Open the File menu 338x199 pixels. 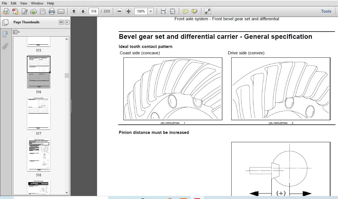coord(4,3)
